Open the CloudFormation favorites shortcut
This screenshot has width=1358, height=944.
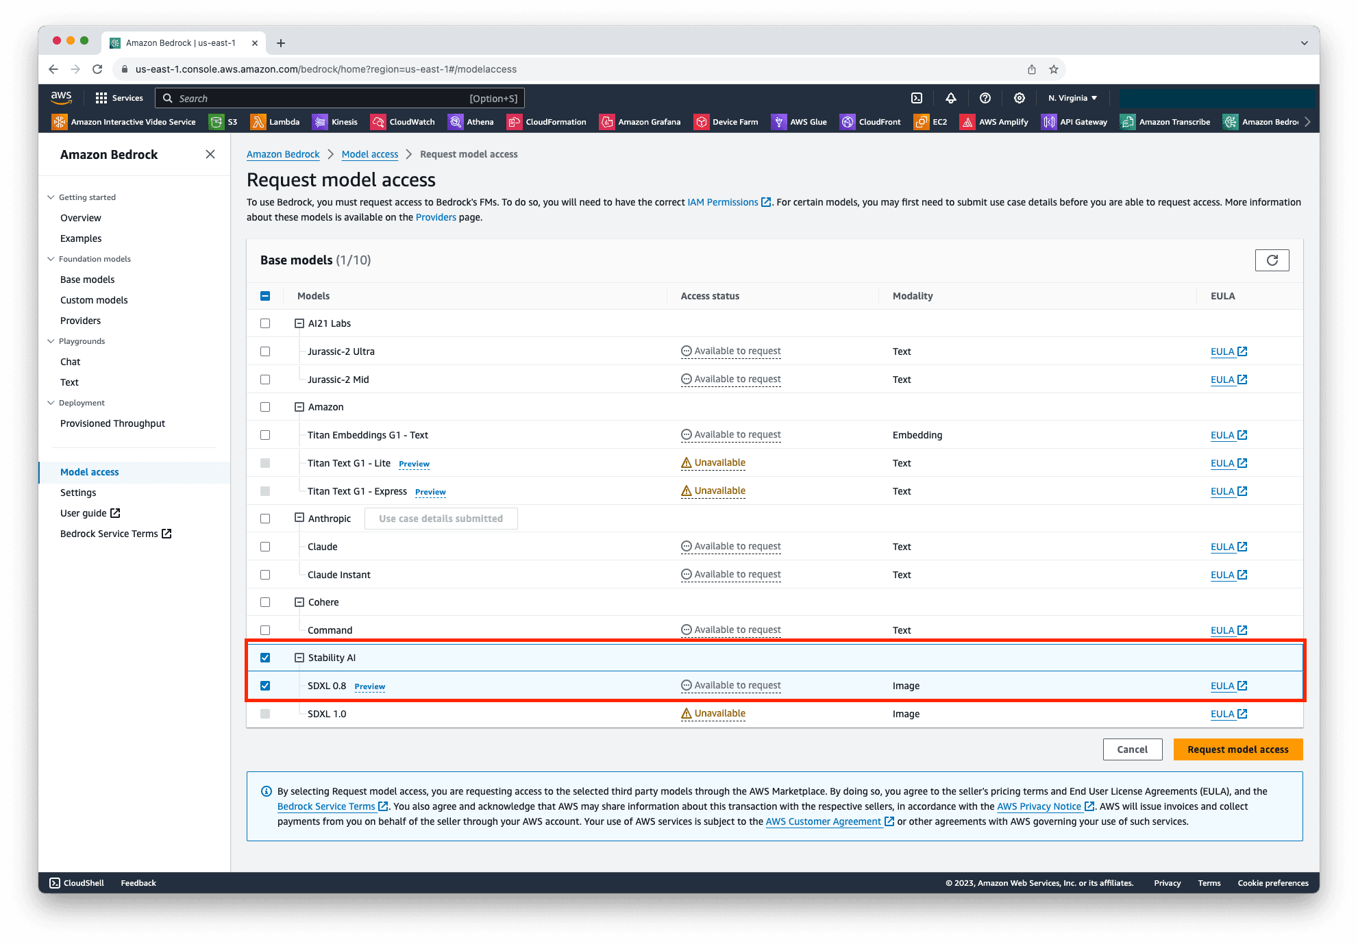(547, 122)
